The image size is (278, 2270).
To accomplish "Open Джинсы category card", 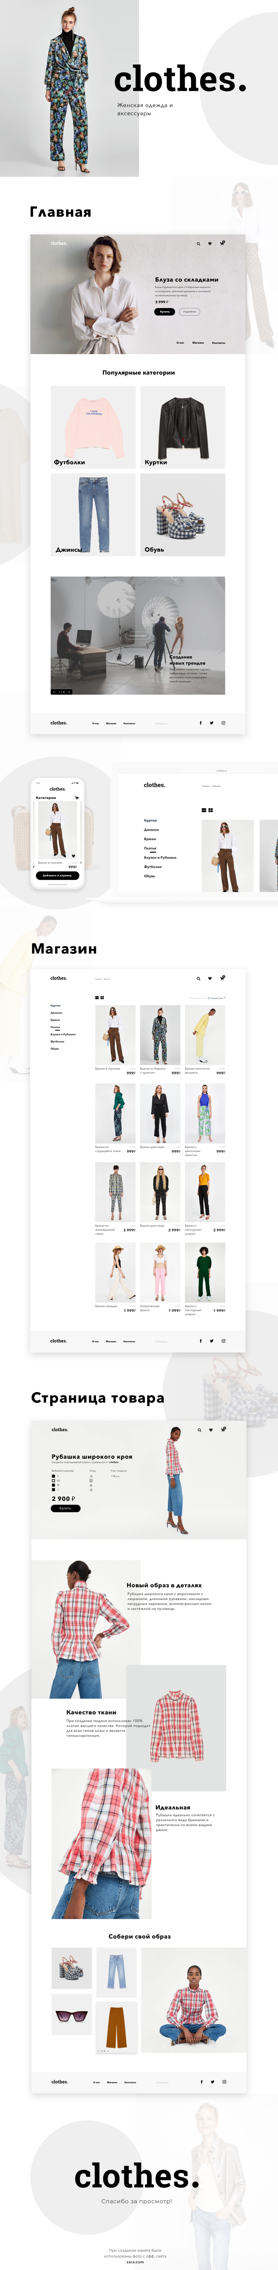I will (93, 515).
